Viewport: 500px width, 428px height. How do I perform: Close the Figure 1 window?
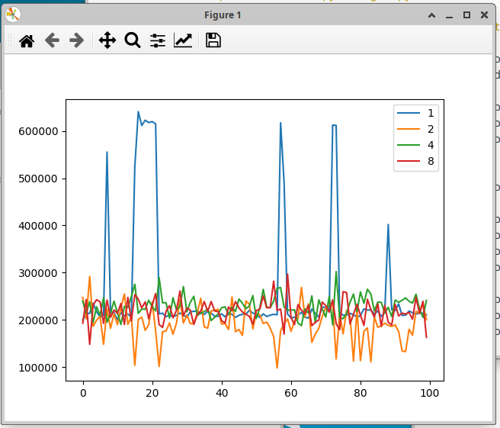click(x=484, y=14)
